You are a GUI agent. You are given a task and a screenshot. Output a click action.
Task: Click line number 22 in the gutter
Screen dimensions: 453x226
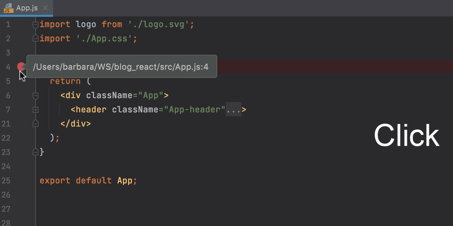pos(6,138)
